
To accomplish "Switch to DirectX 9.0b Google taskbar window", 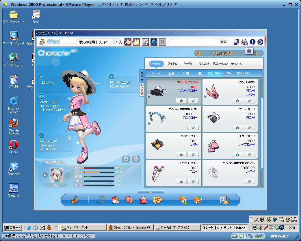I will coord(130,227).
